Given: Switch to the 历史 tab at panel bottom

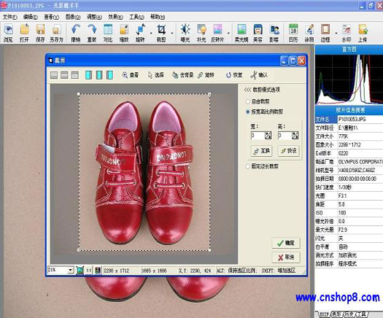Looking at the screenshot, I should (349, 314).
